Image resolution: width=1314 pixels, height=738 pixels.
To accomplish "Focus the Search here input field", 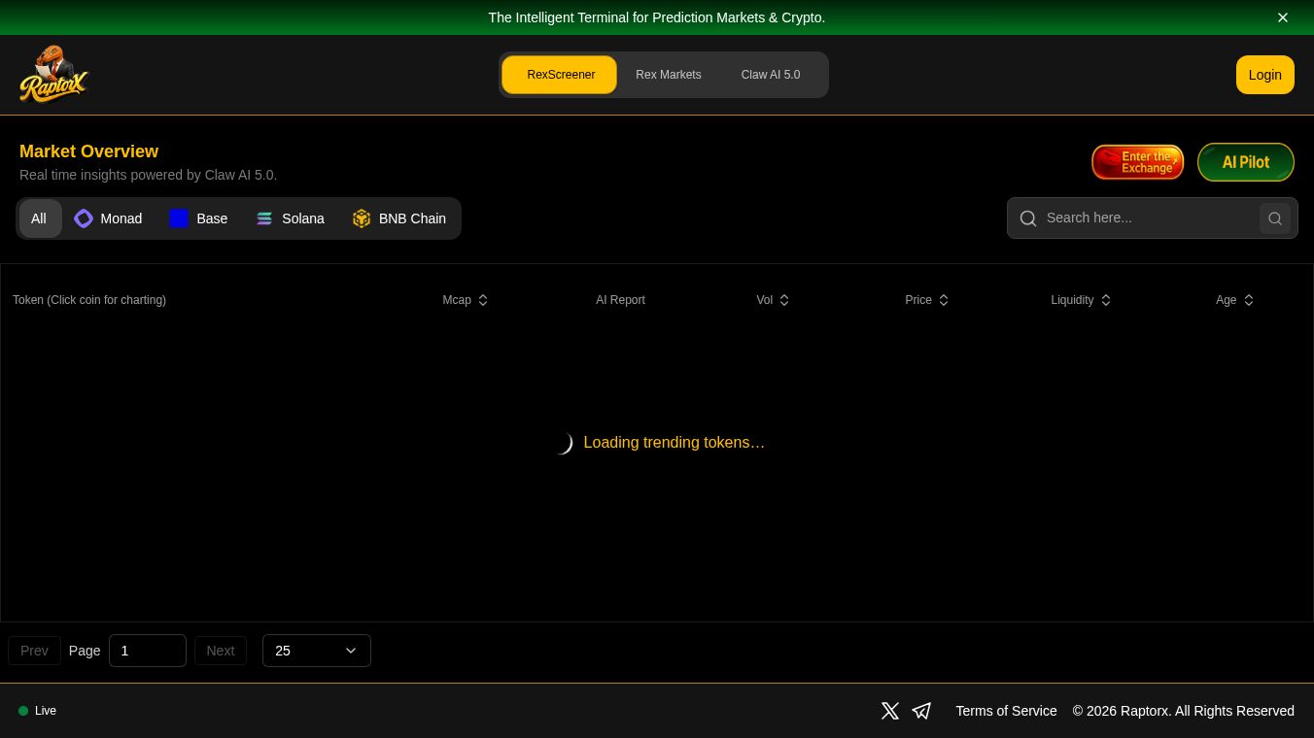I will tap(1147, 218).
